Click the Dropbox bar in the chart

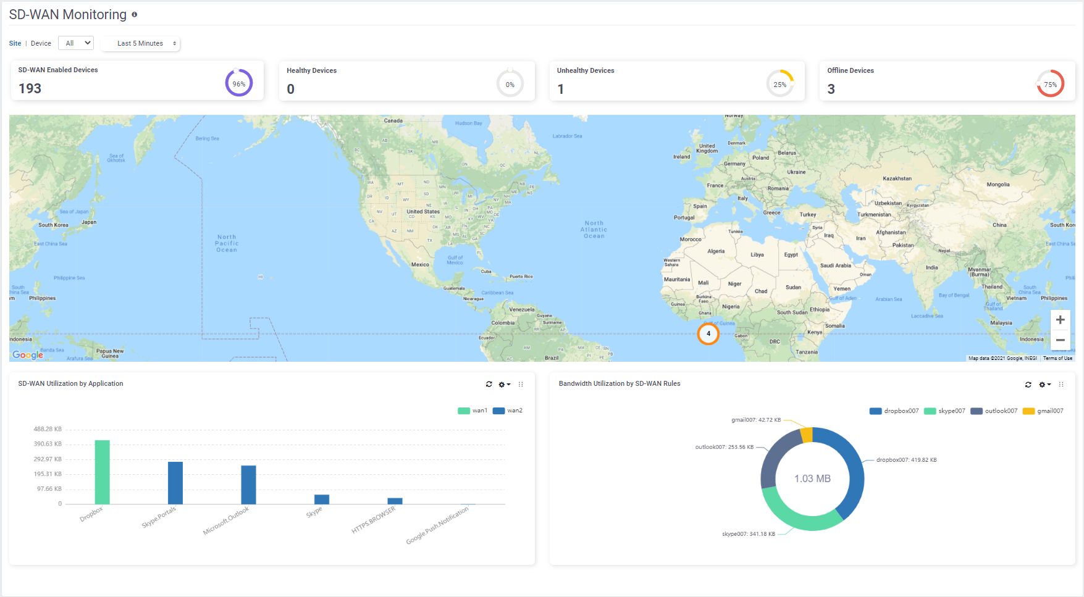coord(102,472)
